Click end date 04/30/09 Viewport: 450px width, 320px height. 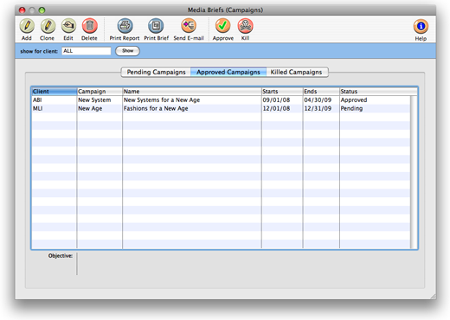pyautogui.click(x=318, y=100)
